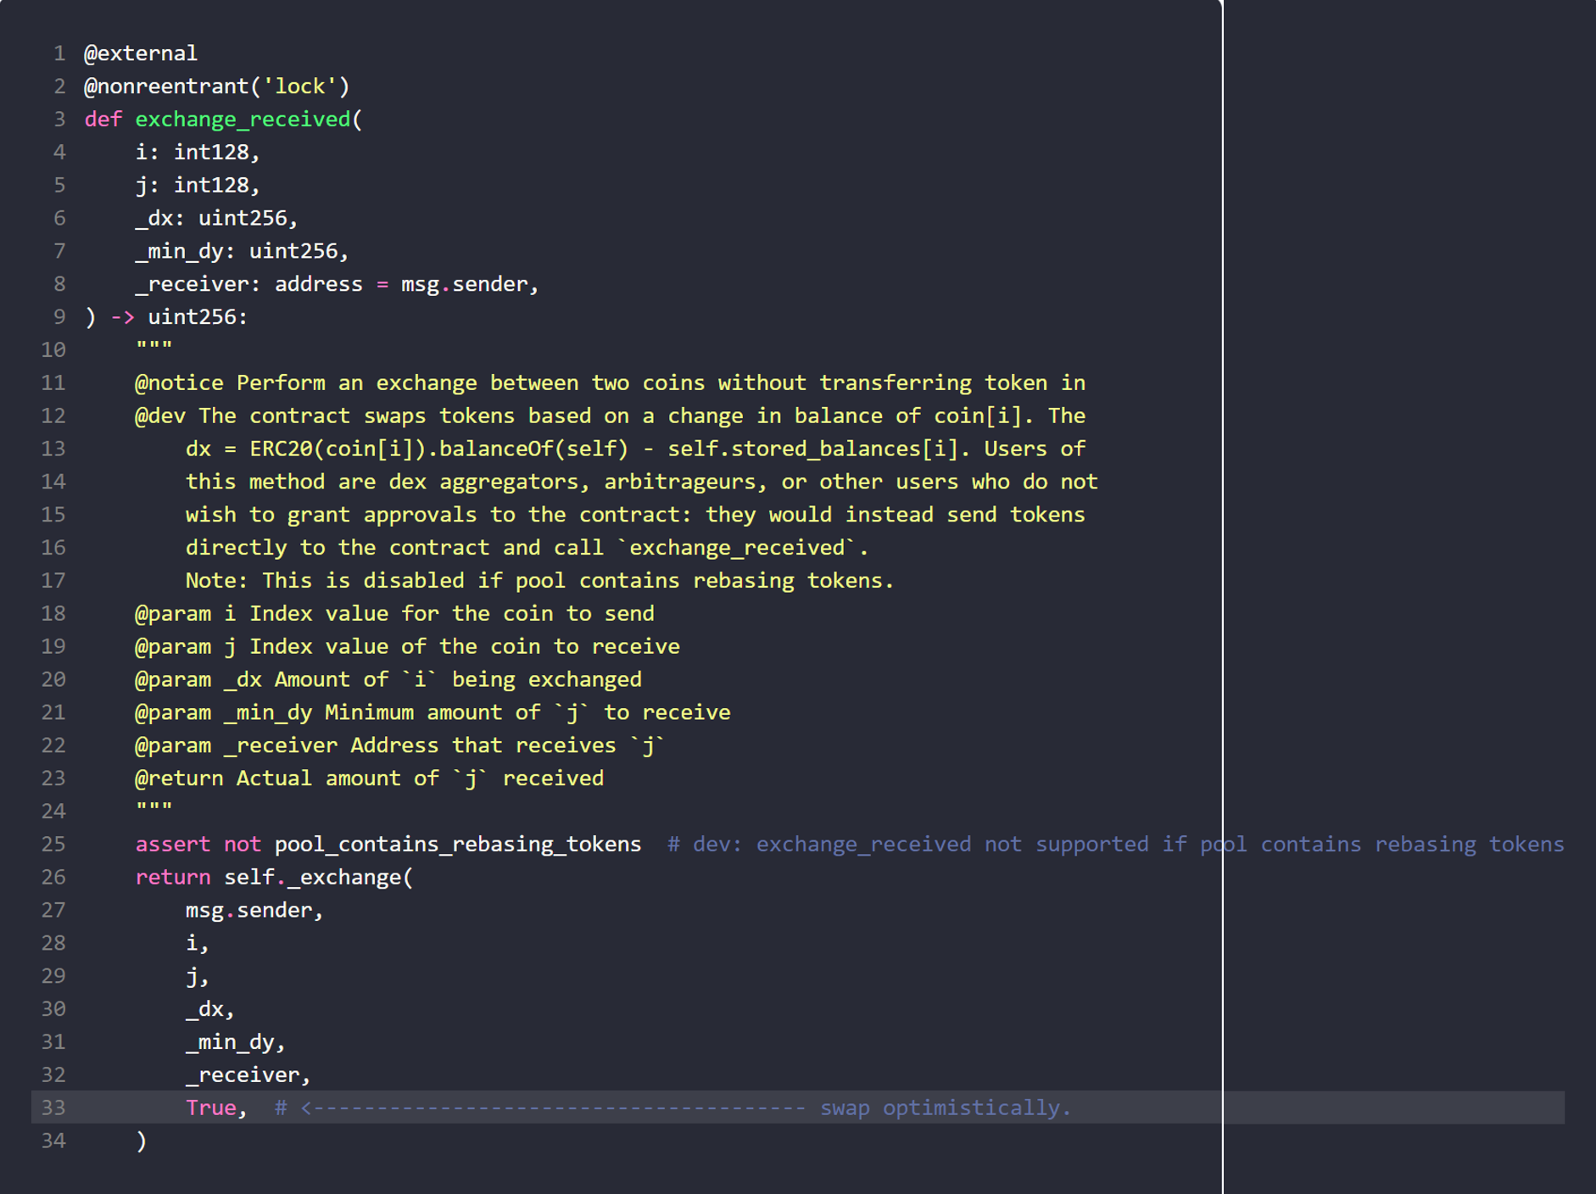Click the 'swap optimistically.' comment
The height and width of the screenshot is (1194, 1596).
click(946, 1108)
